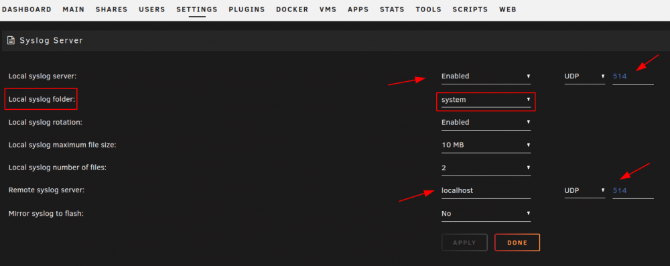Screen dimensions: 670x266
Task: Change the local syslog server UDP protocol dropdown
Action: (584, 76)
